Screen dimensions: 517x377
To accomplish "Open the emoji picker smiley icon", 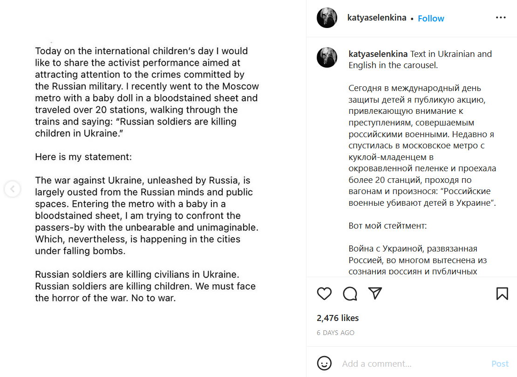I will [x=324, y=363].
